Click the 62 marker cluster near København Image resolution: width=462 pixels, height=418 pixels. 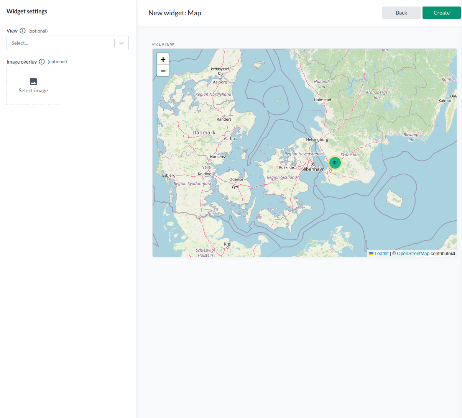point(335,162)
